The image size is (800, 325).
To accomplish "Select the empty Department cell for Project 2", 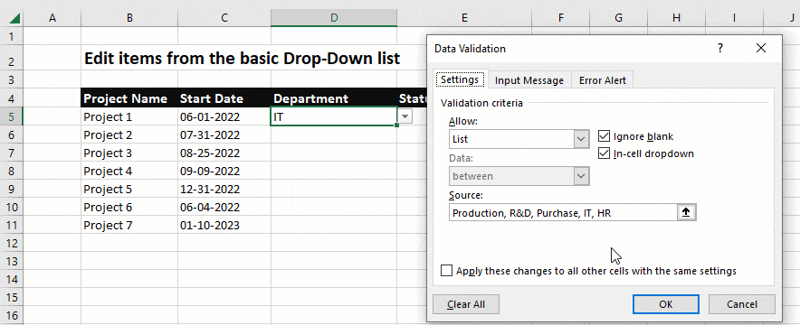I will tap(334, 135).
